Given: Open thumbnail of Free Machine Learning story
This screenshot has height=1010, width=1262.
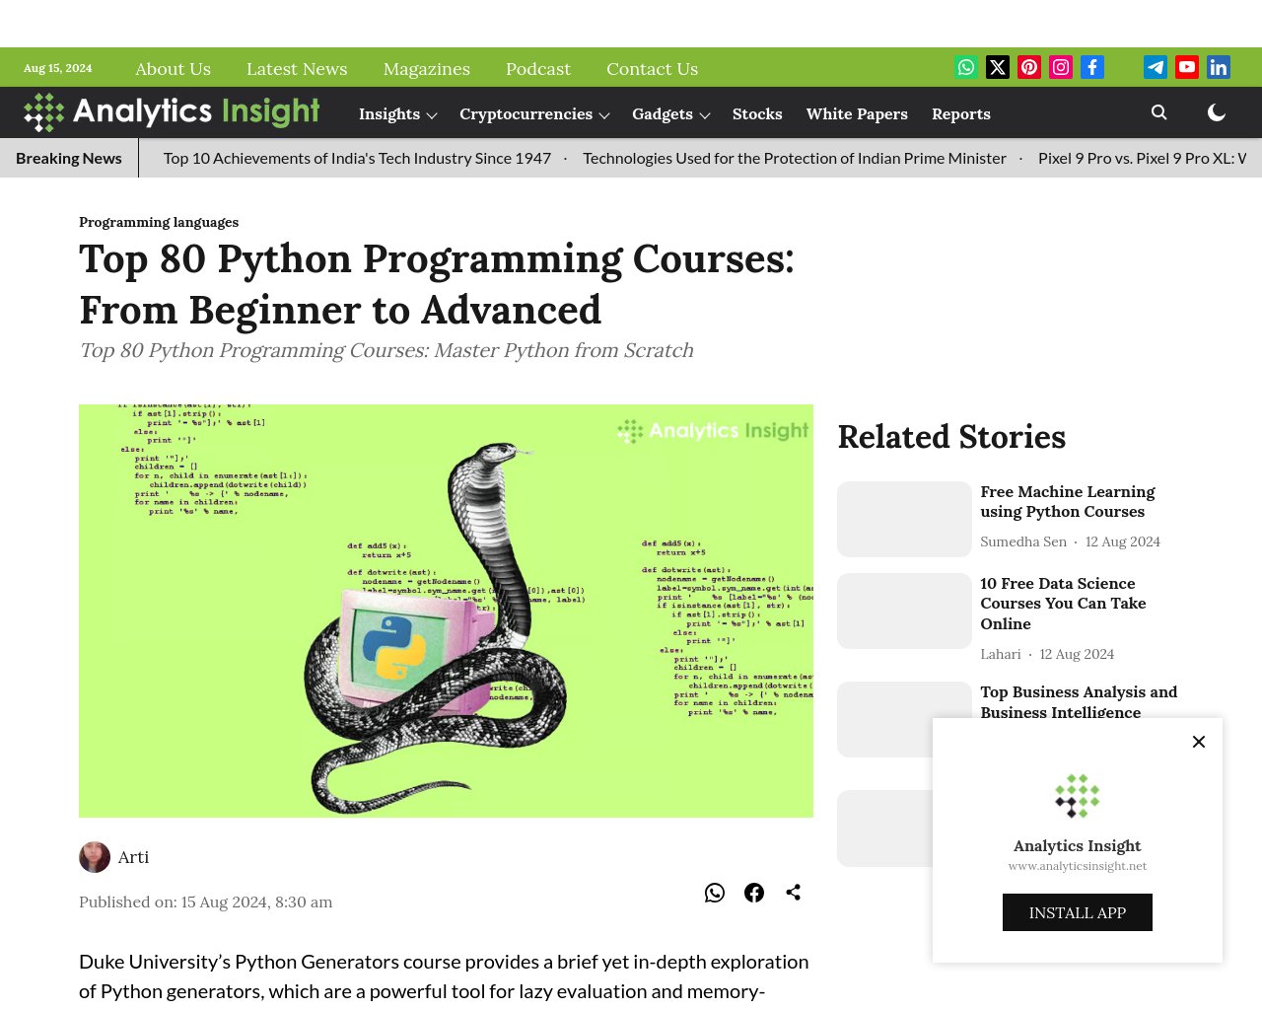Looking at the screenshot, I should coord(904,519).
